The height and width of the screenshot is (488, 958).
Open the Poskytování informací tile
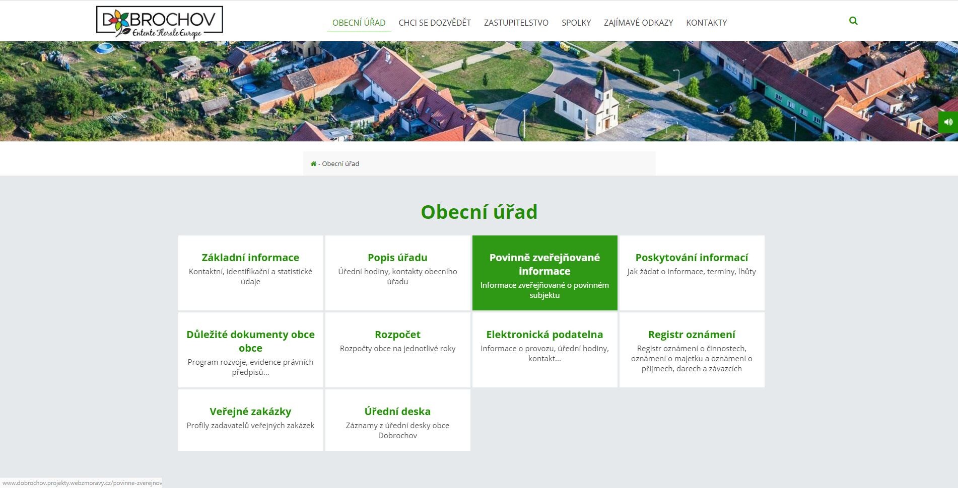pyautogui.click(x=692, y=272)
